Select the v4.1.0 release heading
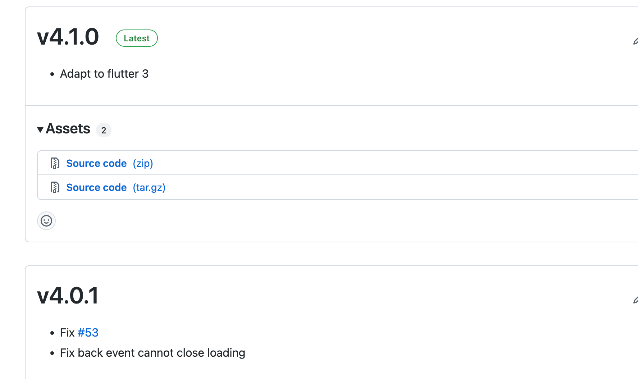Image resolution: width=638 pixels, height=379 pixels. tap(68, 37)
